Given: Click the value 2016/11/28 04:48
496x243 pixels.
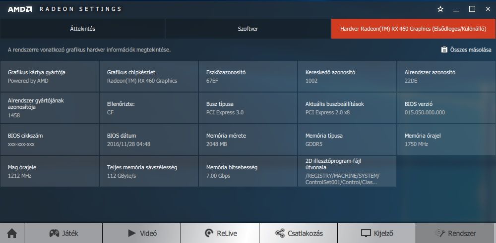Looking at the screenshot, I should tap(129, 144).
